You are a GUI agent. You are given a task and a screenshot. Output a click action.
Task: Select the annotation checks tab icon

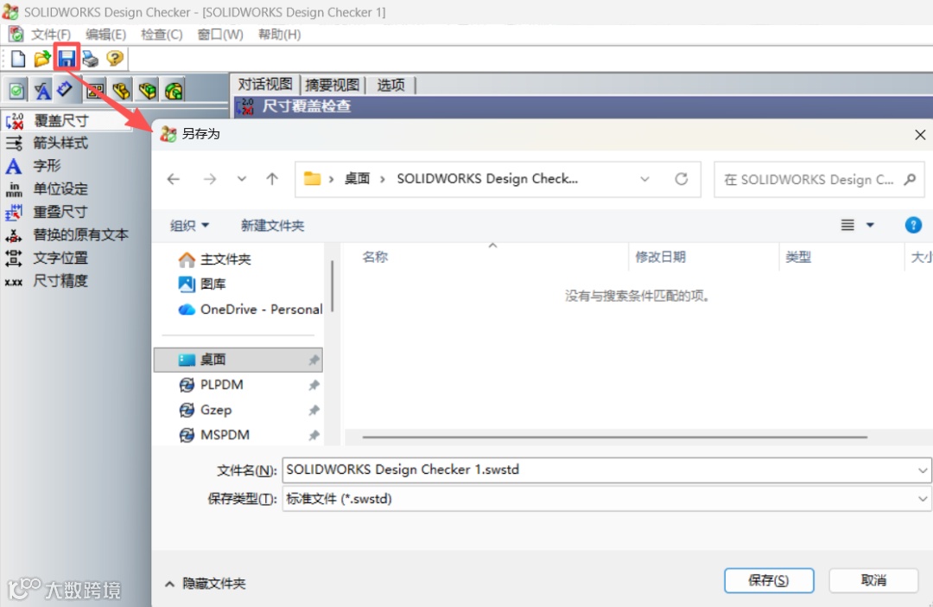tap(41, 91)
